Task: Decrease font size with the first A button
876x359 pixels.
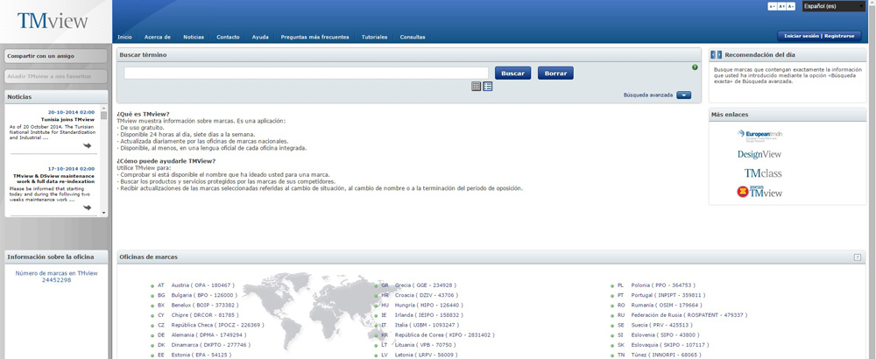Action: pos(772,6)
